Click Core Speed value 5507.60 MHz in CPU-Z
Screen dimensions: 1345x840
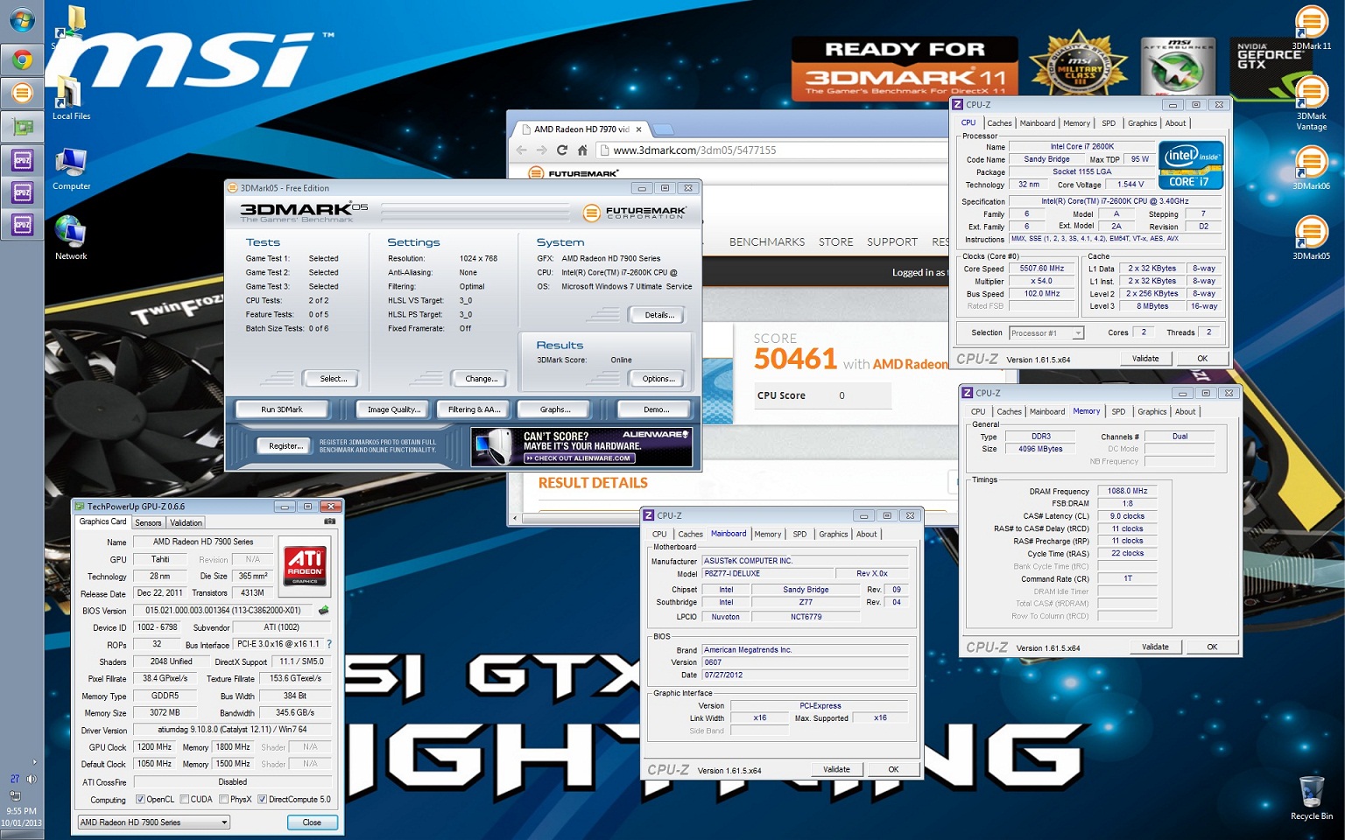[x=1042, y=269]
